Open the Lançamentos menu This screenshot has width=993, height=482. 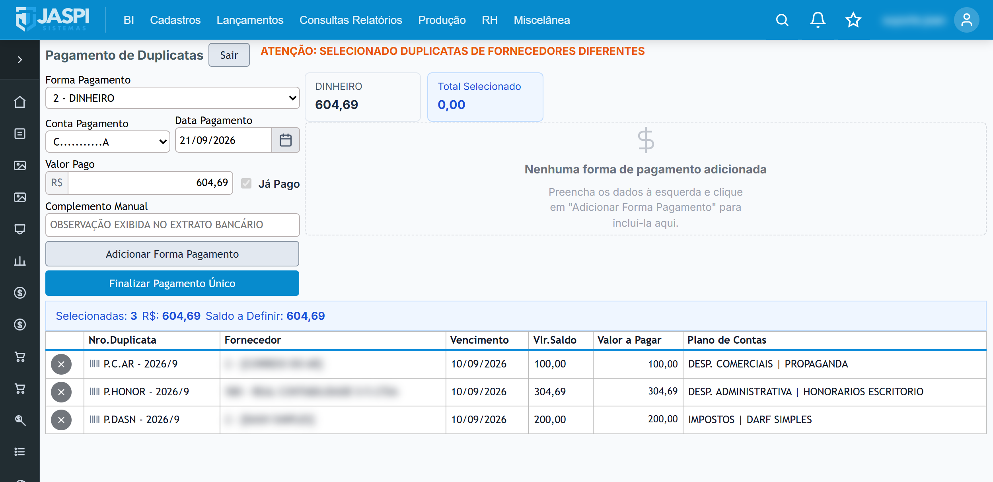(250, 20)
